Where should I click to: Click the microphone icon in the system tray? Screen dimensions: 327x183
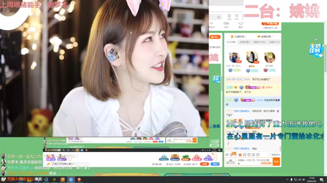(291, 180)
